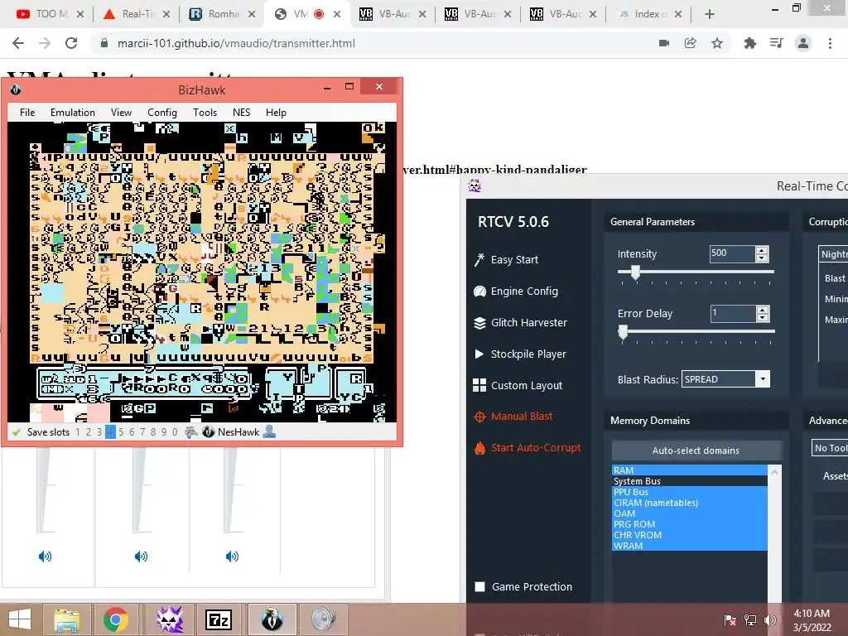Screen dimensions: 848x636
Task: Click Start Auto-Corrupt in RTCV
Action: point(528,448)
